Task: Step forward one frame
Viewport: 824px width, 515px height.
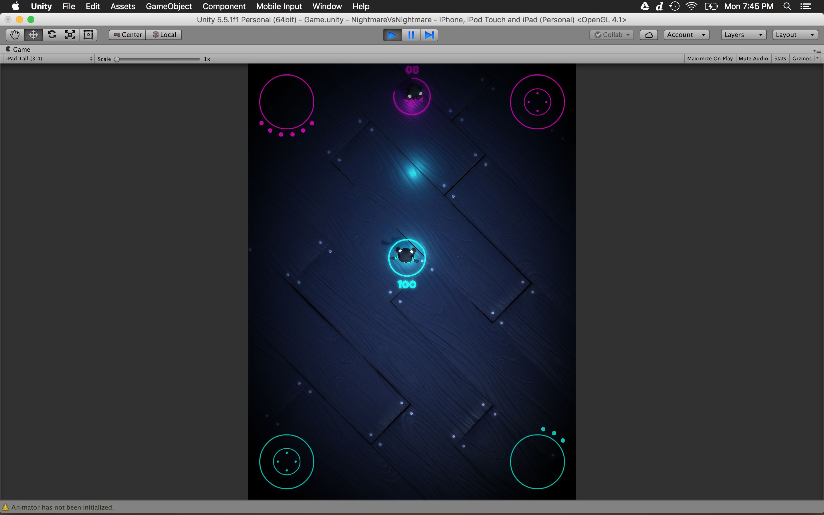Action: click(429, 35)
